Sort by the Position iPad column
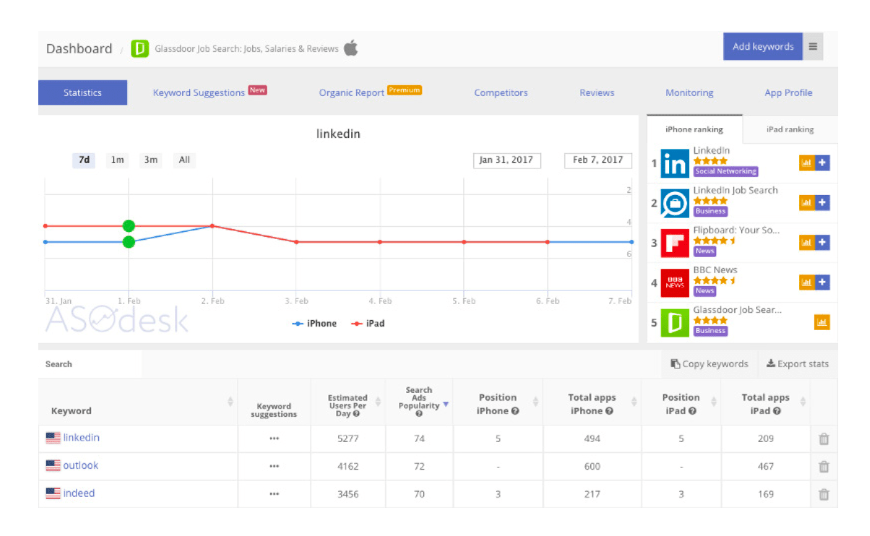Image resolution: width=870 pixels, height=536 pixels. pos(713,402)
